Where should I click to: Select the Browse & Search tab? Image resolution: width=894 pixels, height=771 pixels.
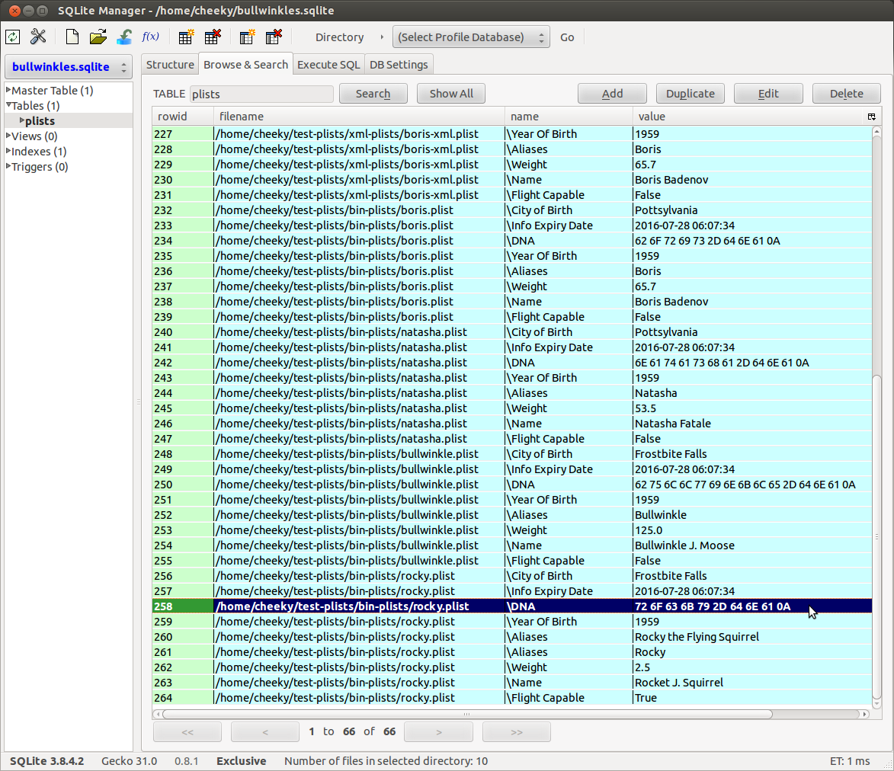(245, 65)
